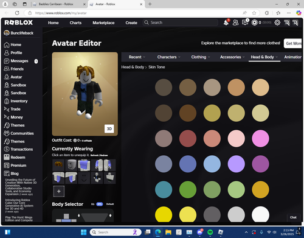Viewport: 304px width, 238px height.
Task: Open the notifications bell icon
Action: coord(226,23)
